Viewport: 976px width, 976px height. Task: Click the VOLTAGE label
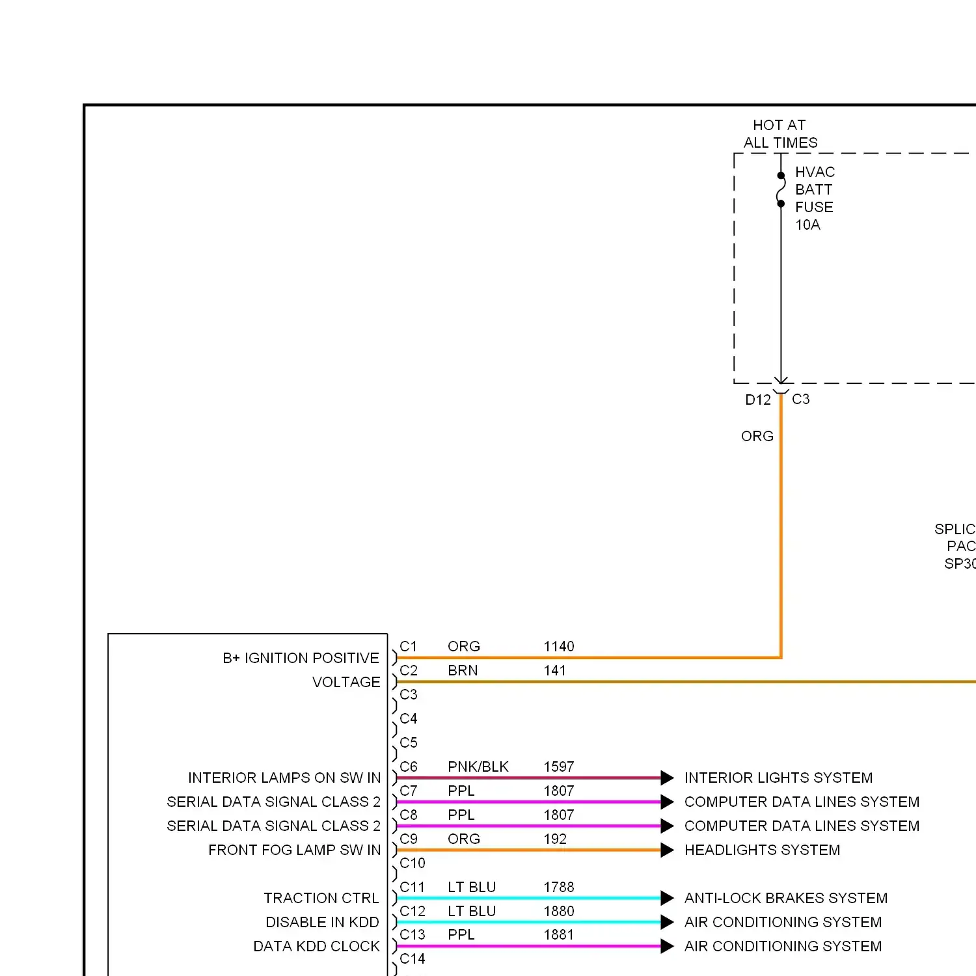click(346, 682)
